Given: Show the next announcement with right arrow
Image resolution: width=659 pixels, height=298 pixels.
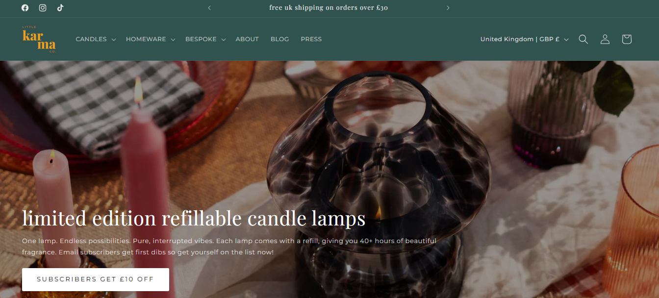Looking at the screenshot, I should [448, 8].
